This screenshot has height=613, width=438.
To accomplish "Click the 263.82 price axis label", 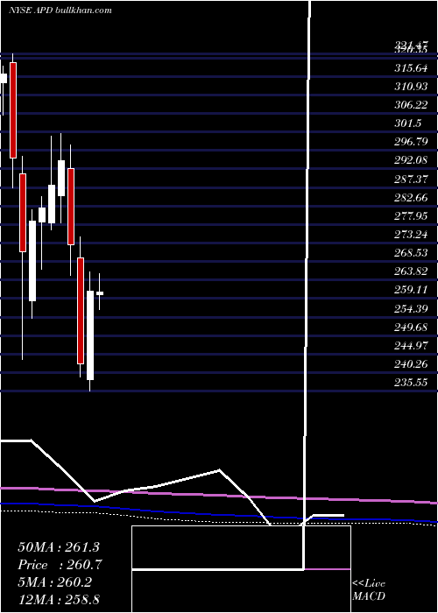I will [411, 271].
